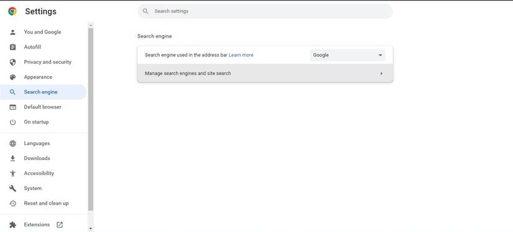Click the wrench icon for System
Screen dimensions: 513x232
pyautogui.click(x=13, y=189)
